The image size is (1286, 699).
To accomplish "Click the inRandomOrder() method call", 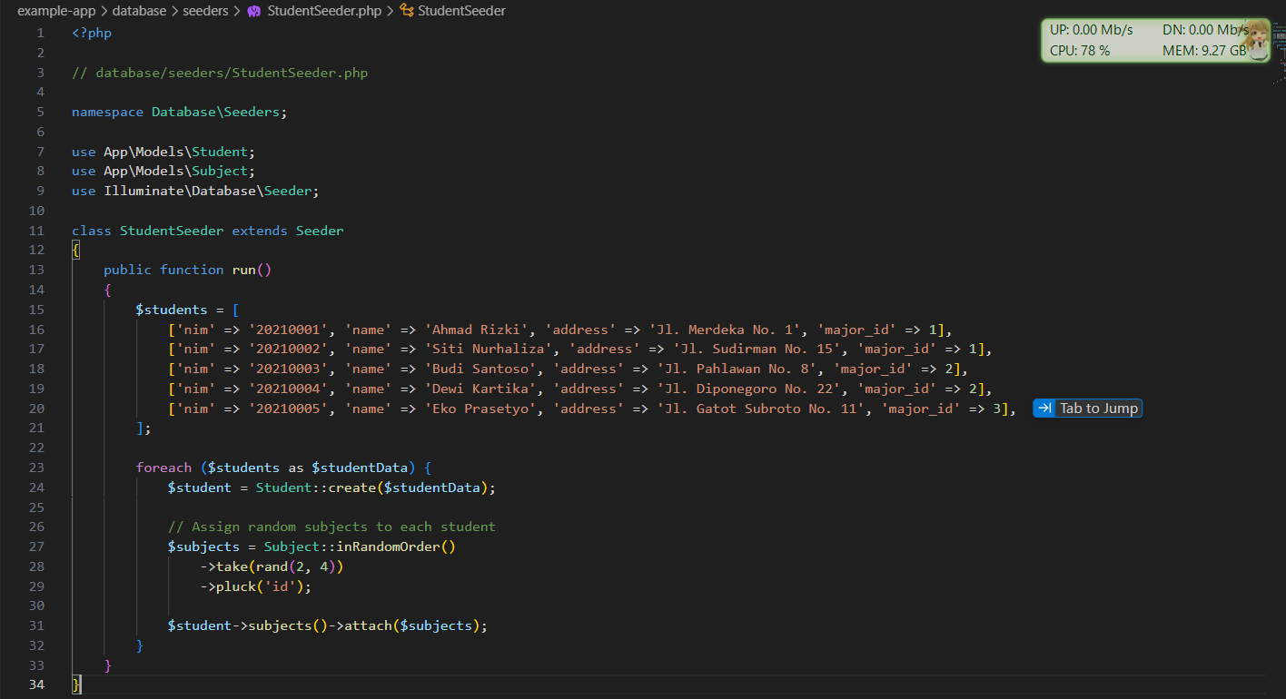I will pyautogui.click(x=396, y=546).
